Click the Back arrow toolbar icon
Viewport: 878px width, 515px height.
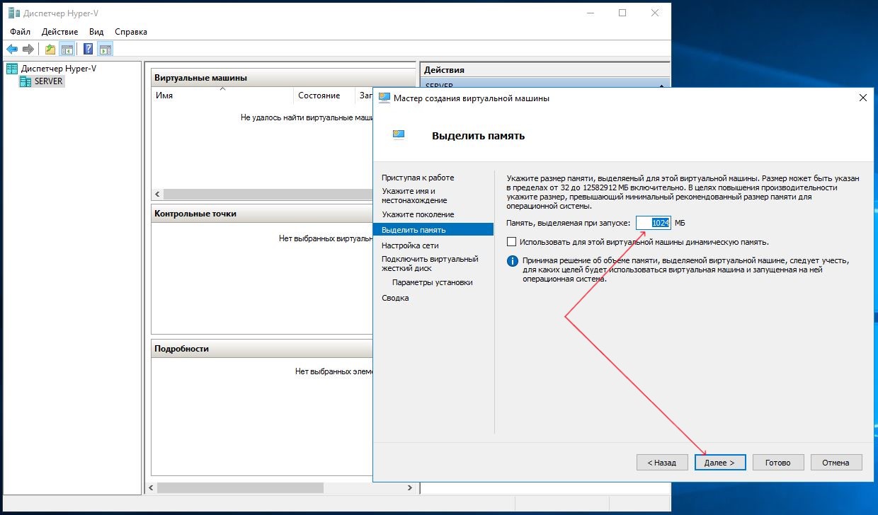12,49
